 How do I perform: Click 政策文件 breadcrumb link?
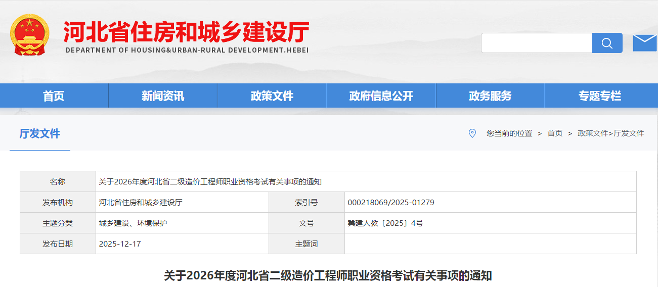coord(593,133)
